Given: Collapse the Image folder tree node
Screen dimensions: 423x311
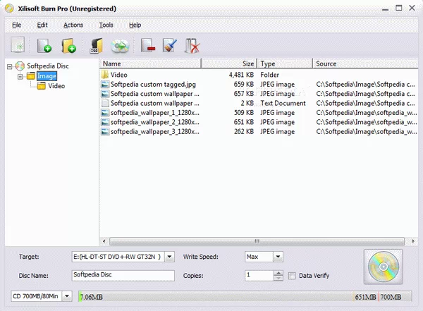Looking at the screenshot, I should pos(20,77).
